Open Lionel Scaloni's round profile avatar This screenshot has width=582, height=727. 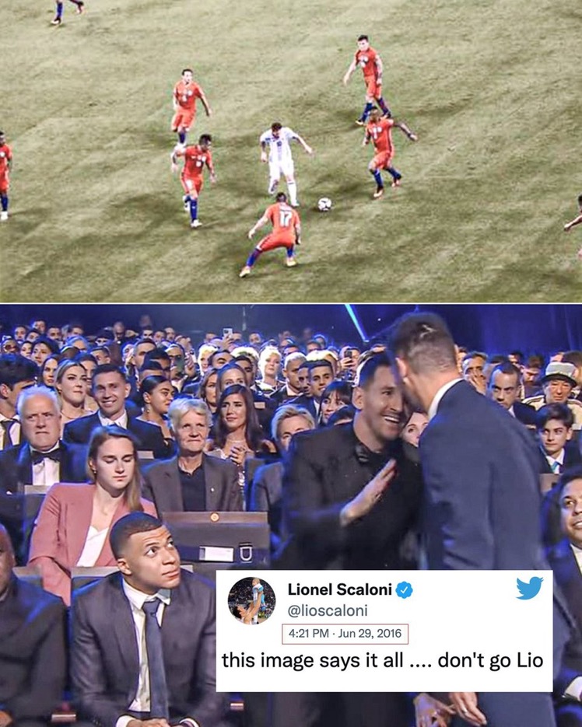pyautogui.click(x=251, y=601)
